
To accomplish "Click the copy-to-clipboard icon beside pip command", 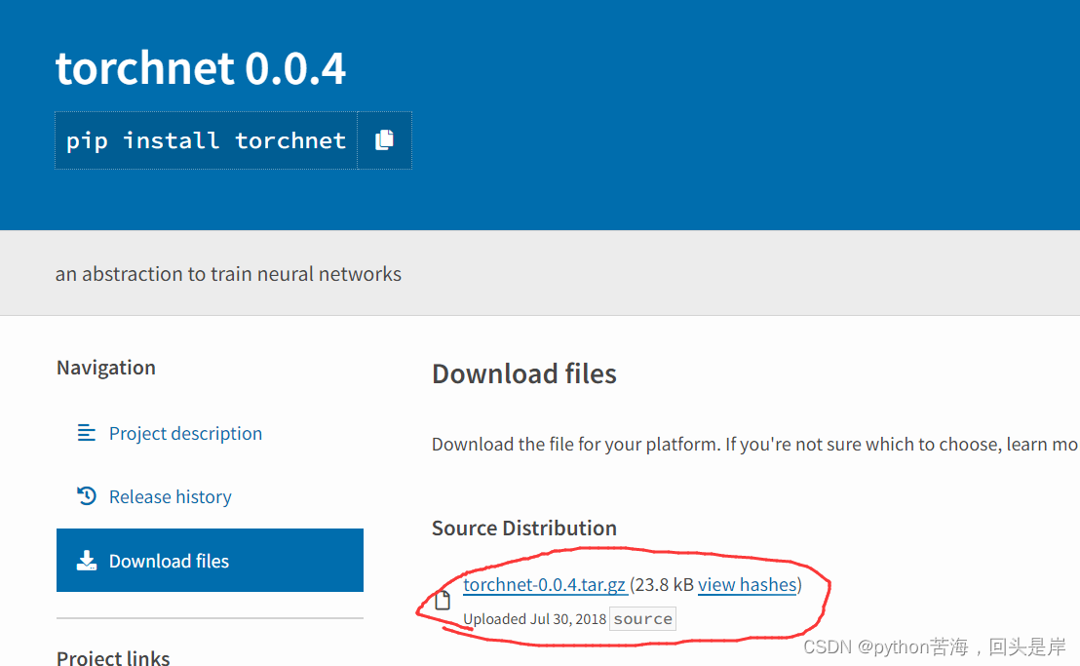I will coord(384,139).
